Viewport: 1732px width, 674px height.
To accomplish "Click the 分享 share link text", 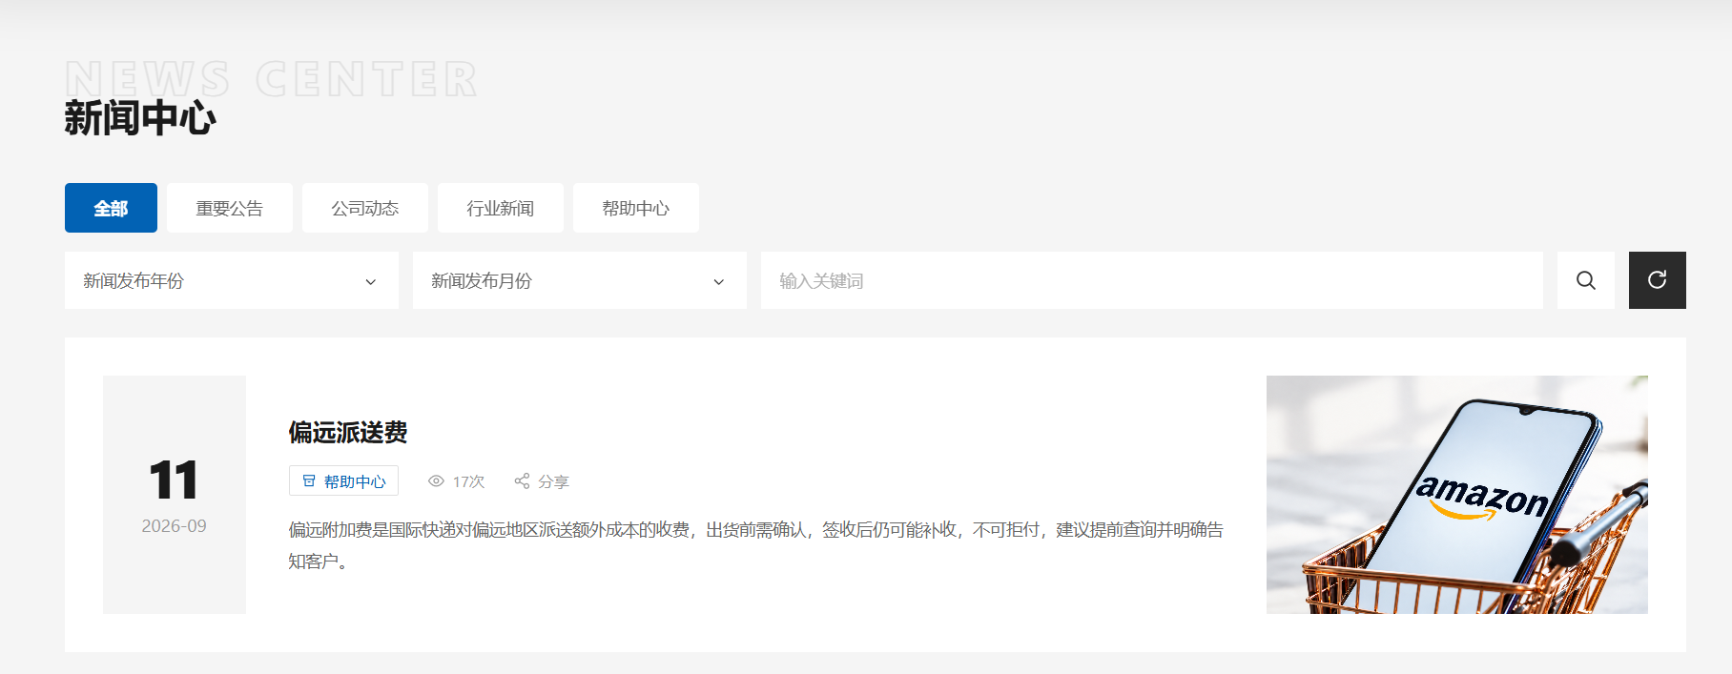I will (553, 481).
